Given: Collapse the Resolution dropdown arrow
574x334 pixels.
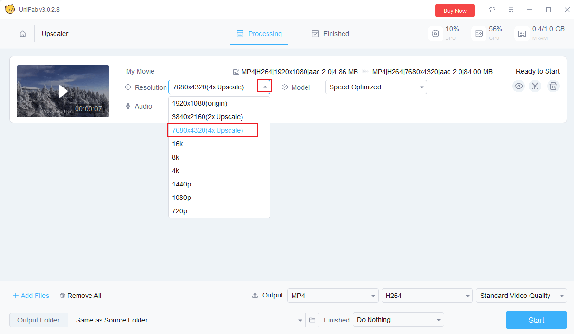Looking at the screenshot, I should coord(265,87).
